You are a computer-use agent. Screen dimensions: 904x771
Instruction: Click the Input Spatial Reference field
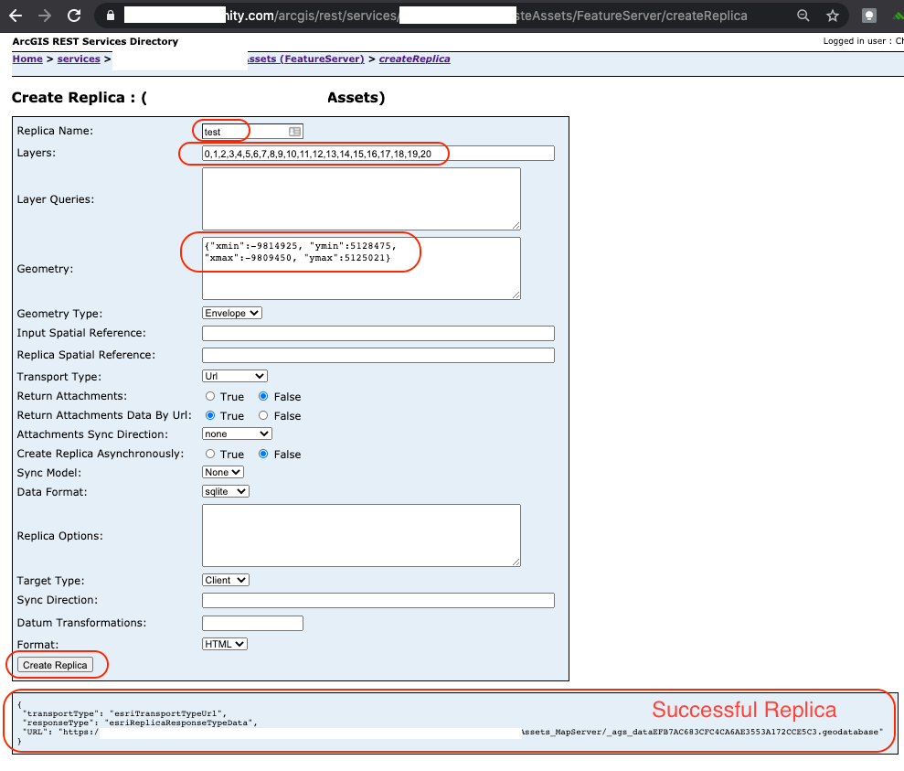378,333
